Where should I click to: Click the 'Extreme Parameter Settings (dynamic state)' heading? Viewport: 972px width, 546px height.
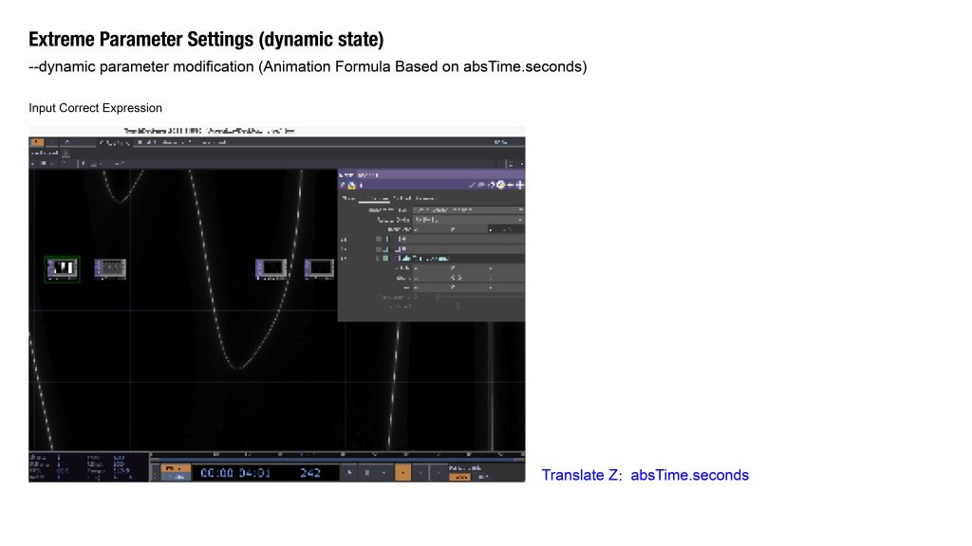tap(206, 40)
